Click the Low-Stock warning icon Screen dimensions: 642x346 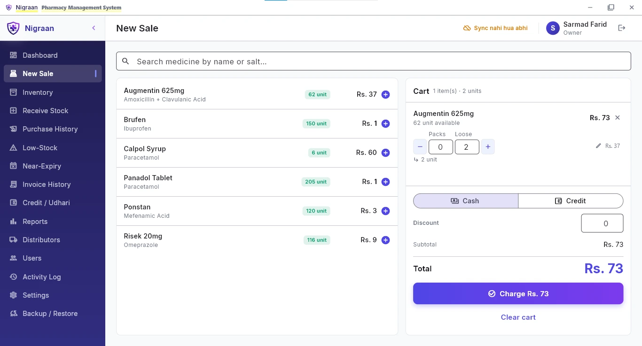coord(13,148)
